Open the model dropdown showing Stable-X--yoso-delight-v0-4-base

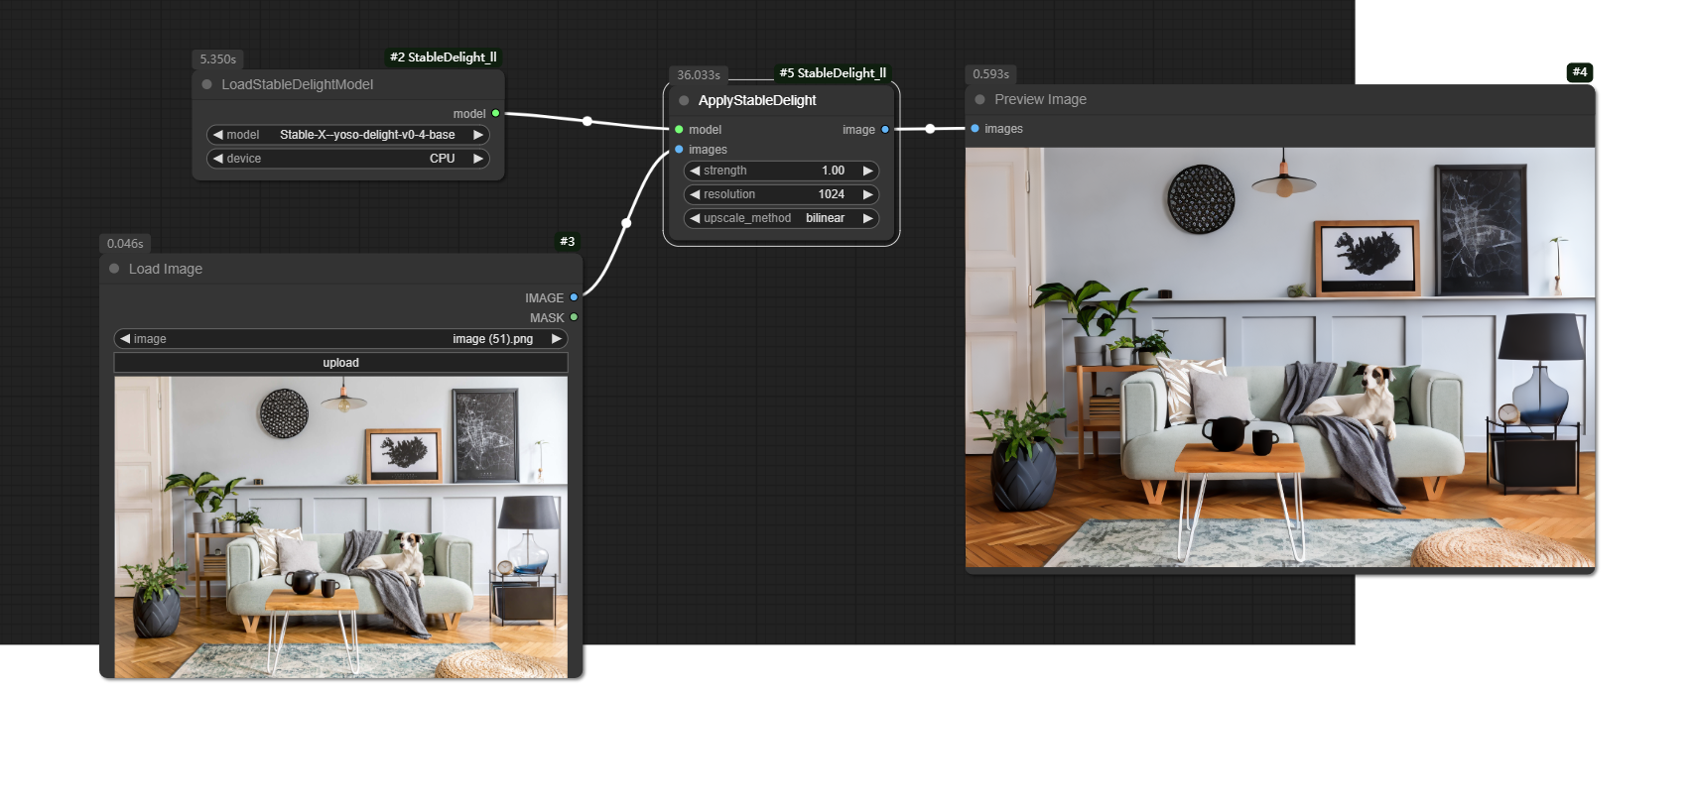[x=348, y=135]
